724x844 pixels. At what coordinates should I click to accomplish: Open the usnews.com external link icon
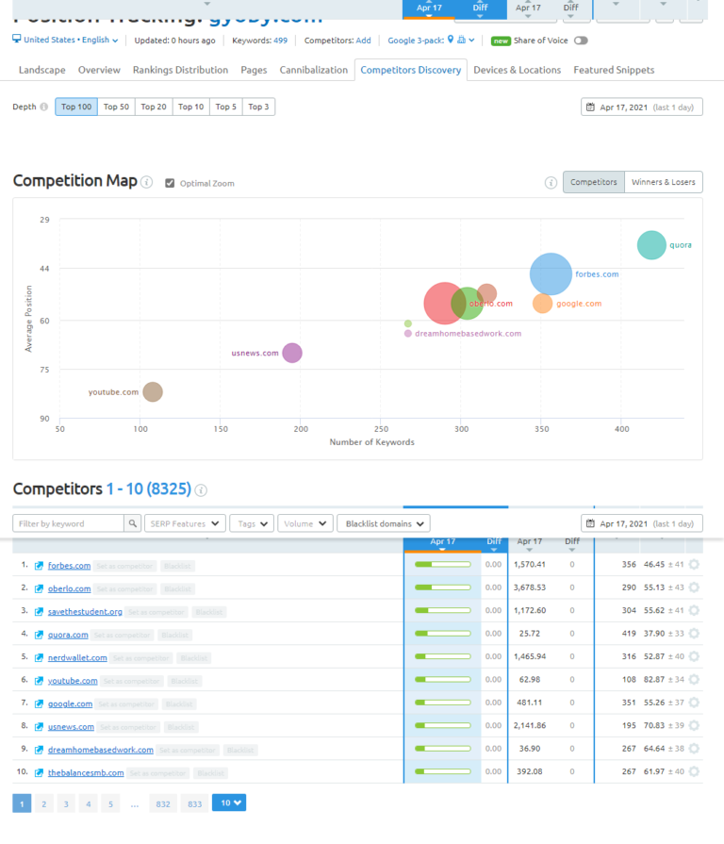point(39,727)
